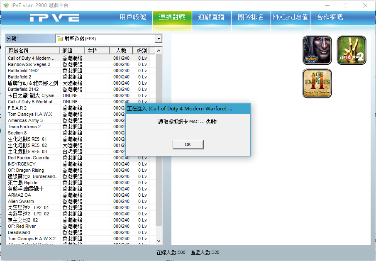Select the 盾牌行动 & 雅典娜之剑 row
The image size is (376, 261).
(x=81, y=83)
